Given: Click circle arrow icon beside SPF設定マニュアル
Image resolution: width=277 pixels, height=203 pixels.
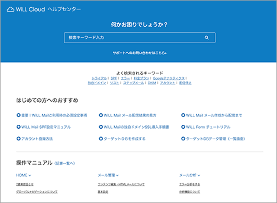Looking at the screenshot, I should (18, 127).
